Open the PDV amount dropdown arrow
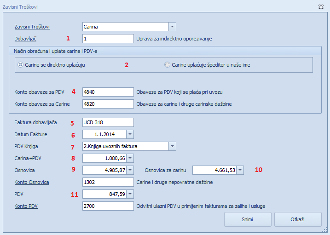 tap(130, 194)
